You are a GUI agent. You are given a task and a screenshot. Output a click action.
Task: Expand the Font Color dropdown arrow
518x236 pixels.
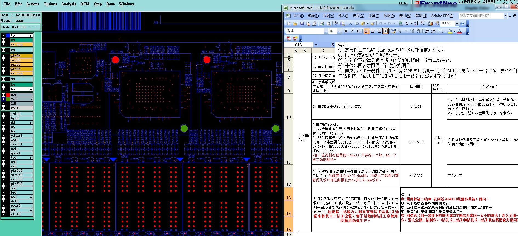[464, 31]
